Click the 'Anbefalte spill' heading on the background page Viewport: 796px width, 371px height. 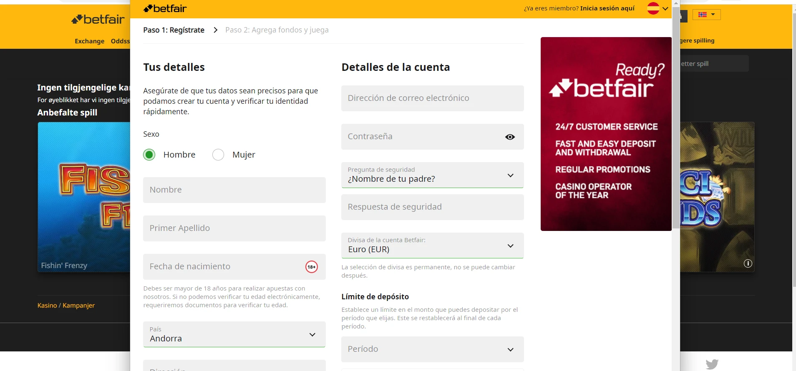click(67, 113)
